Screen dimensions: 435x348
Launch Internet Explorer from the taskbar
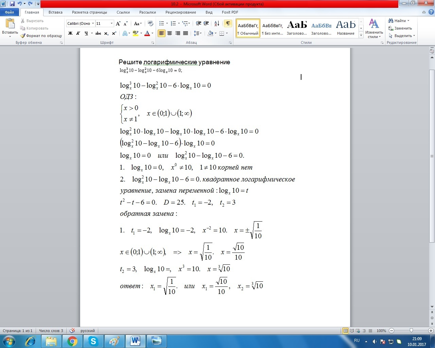pos(31,341)
